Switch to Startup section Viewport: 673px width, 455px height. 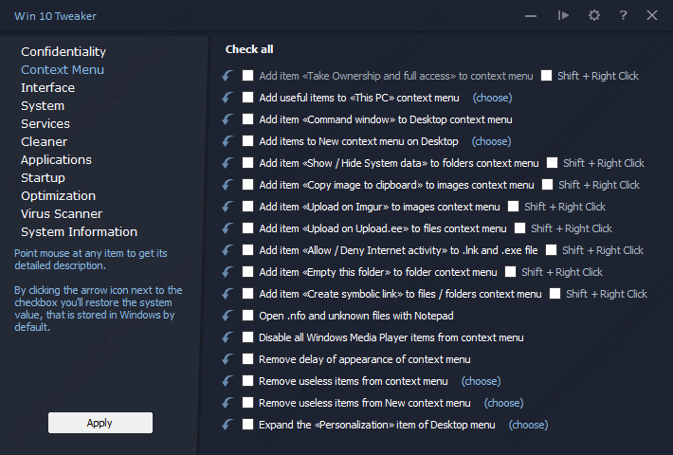click(x=43, y=178)
